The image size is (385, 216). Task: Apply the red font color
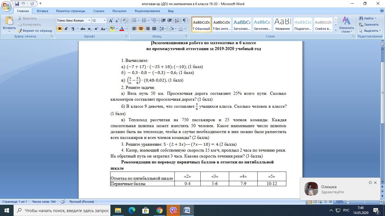click(122, 29)
